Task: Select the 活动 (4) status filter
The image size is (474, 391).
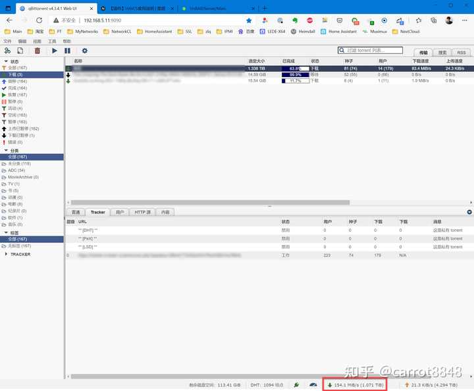Action: pos(32,108)
